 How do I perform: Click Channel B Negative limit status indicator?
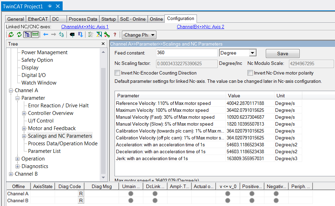[276, 200]
